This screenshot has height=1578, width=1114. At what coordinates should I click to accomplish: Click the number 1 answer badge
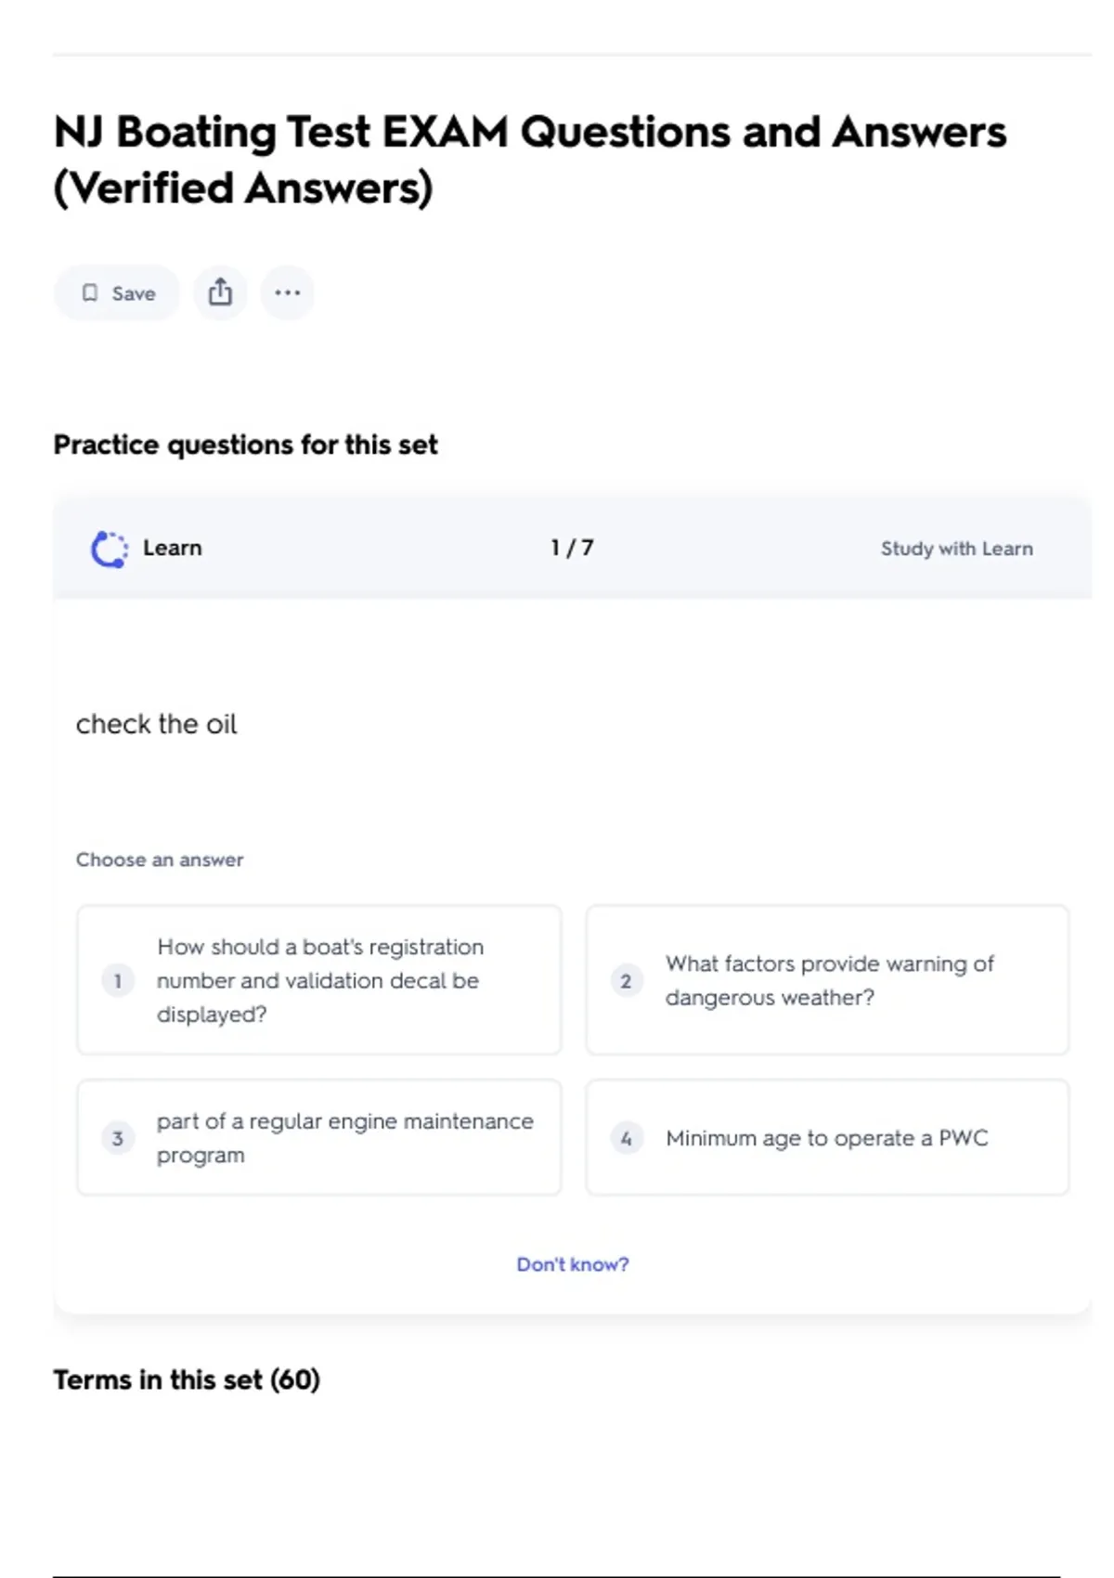pos(118,981)
